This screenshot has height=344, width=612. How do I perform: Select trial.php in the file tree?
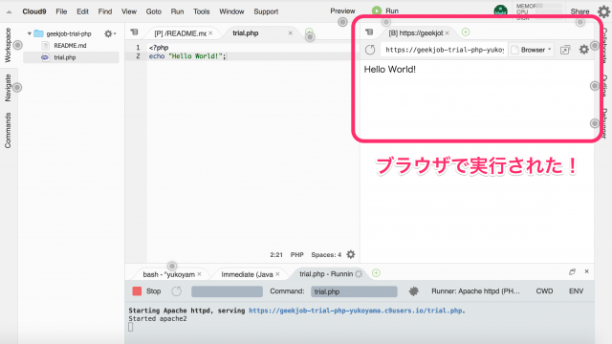pos(71,57)
